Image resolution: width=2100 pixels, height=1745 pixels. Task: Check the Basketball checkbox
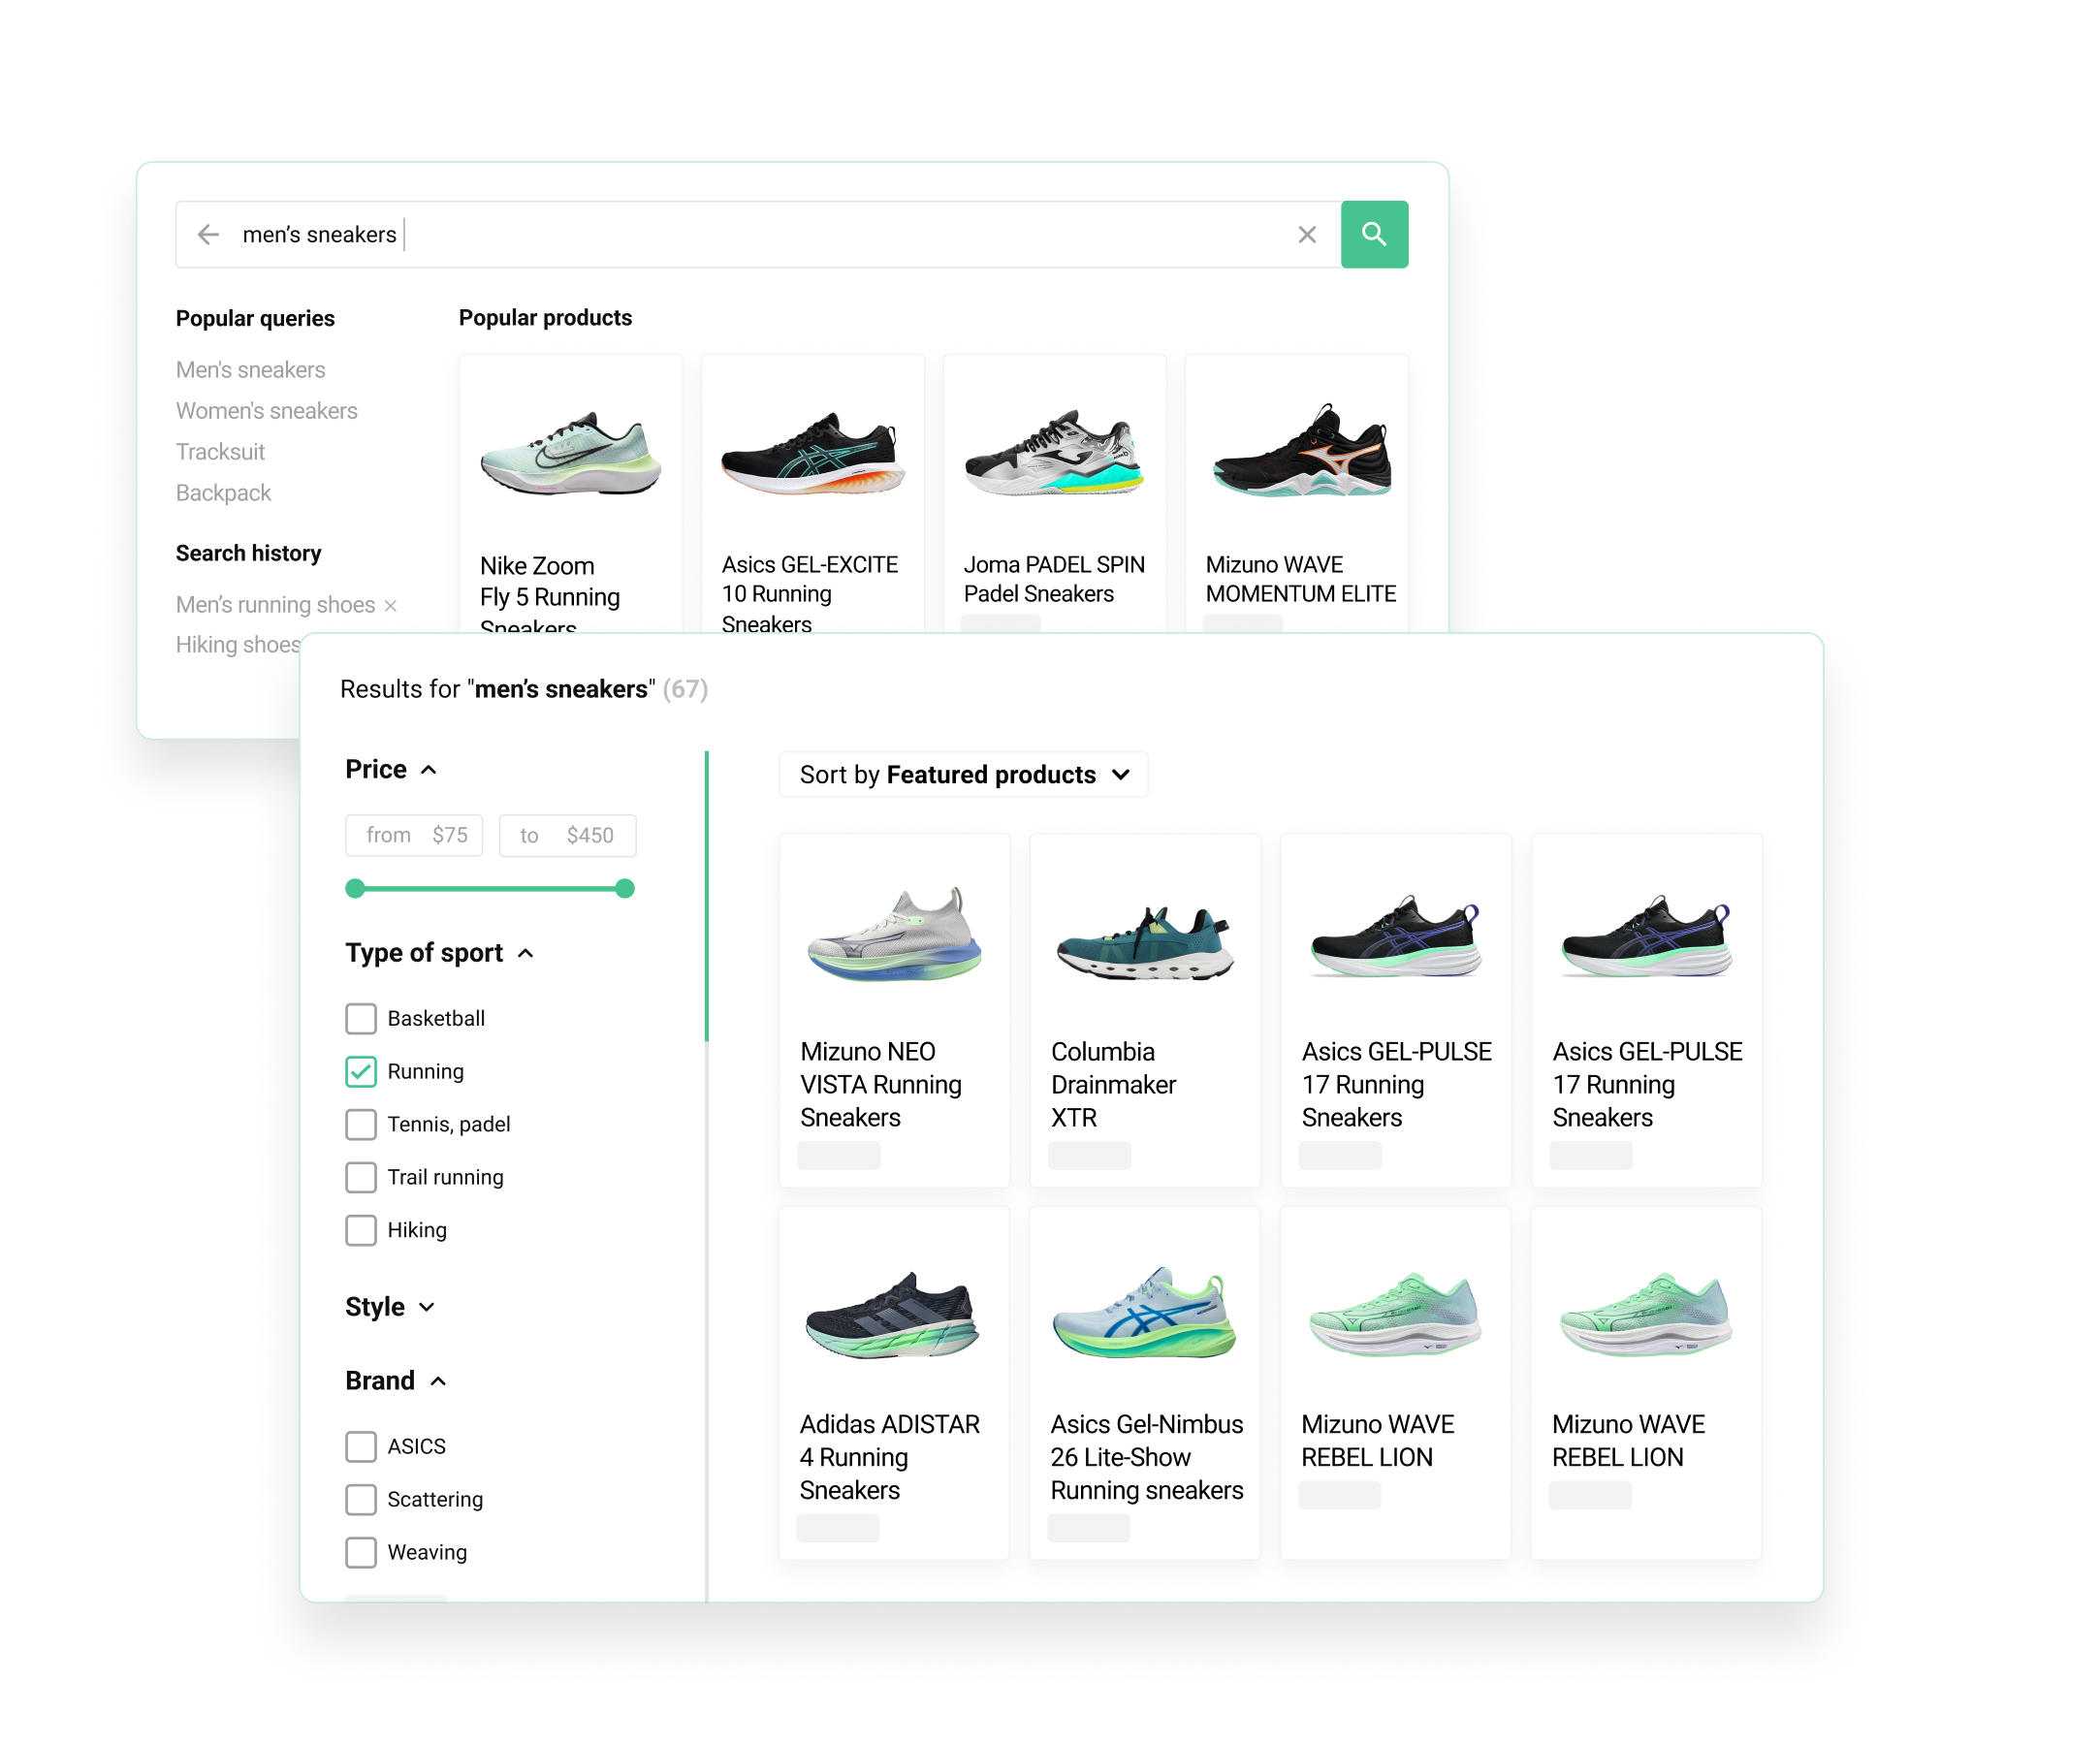(x=361, y=1019)
